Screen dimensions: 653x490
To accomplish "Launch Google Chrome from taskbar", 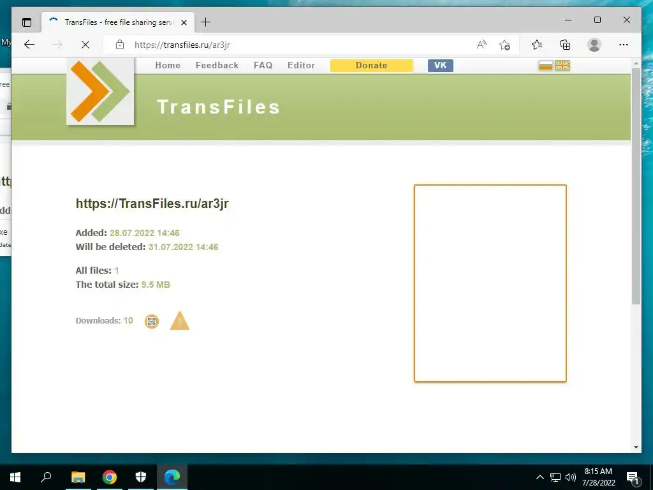I will 110,477.
